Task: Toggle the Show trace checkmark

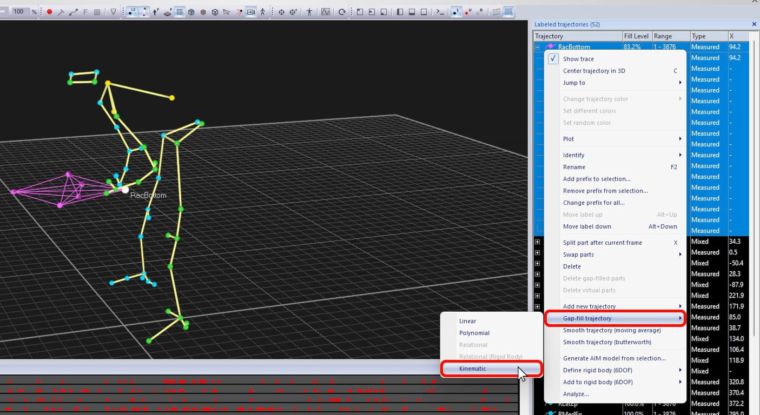Action: pyautogui.click(x=553, y=59)
